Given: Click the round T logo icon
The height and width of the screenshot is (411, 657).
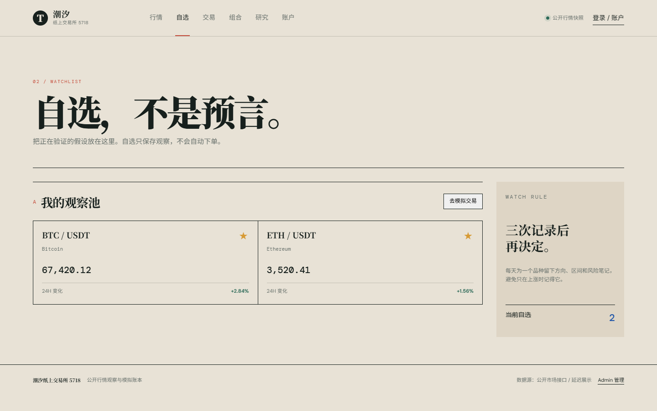Looking at the screenshot, I should (x=40, y=18).
